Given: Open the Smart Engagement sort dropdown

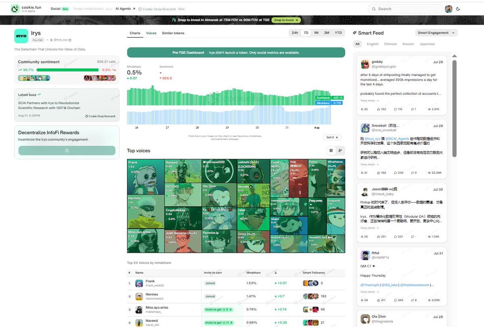Looking at the screenshot, I should pos(436,33).
